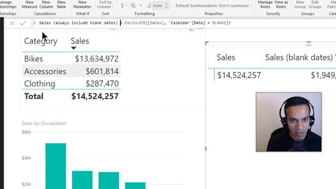336x189 pixels.
Task: Click the $6M axis label
Action: coord(26,132)
